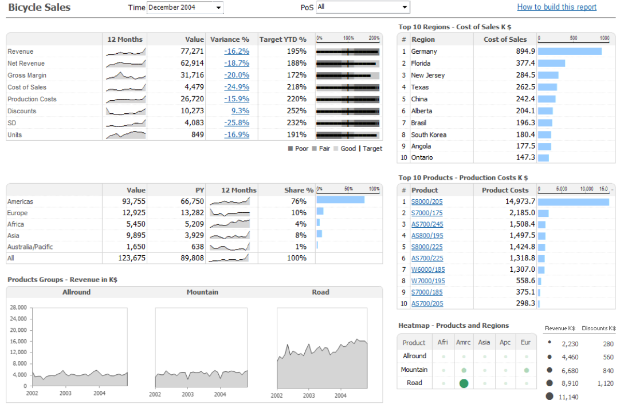The image size is (624, 408).
Task: Click the Variance % column header
Action: pyautogui.click(x=230, y=39)
